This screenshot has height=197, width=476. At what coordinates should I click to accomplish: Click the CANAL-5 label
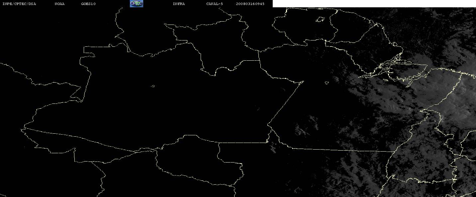[x=215, y=4]
